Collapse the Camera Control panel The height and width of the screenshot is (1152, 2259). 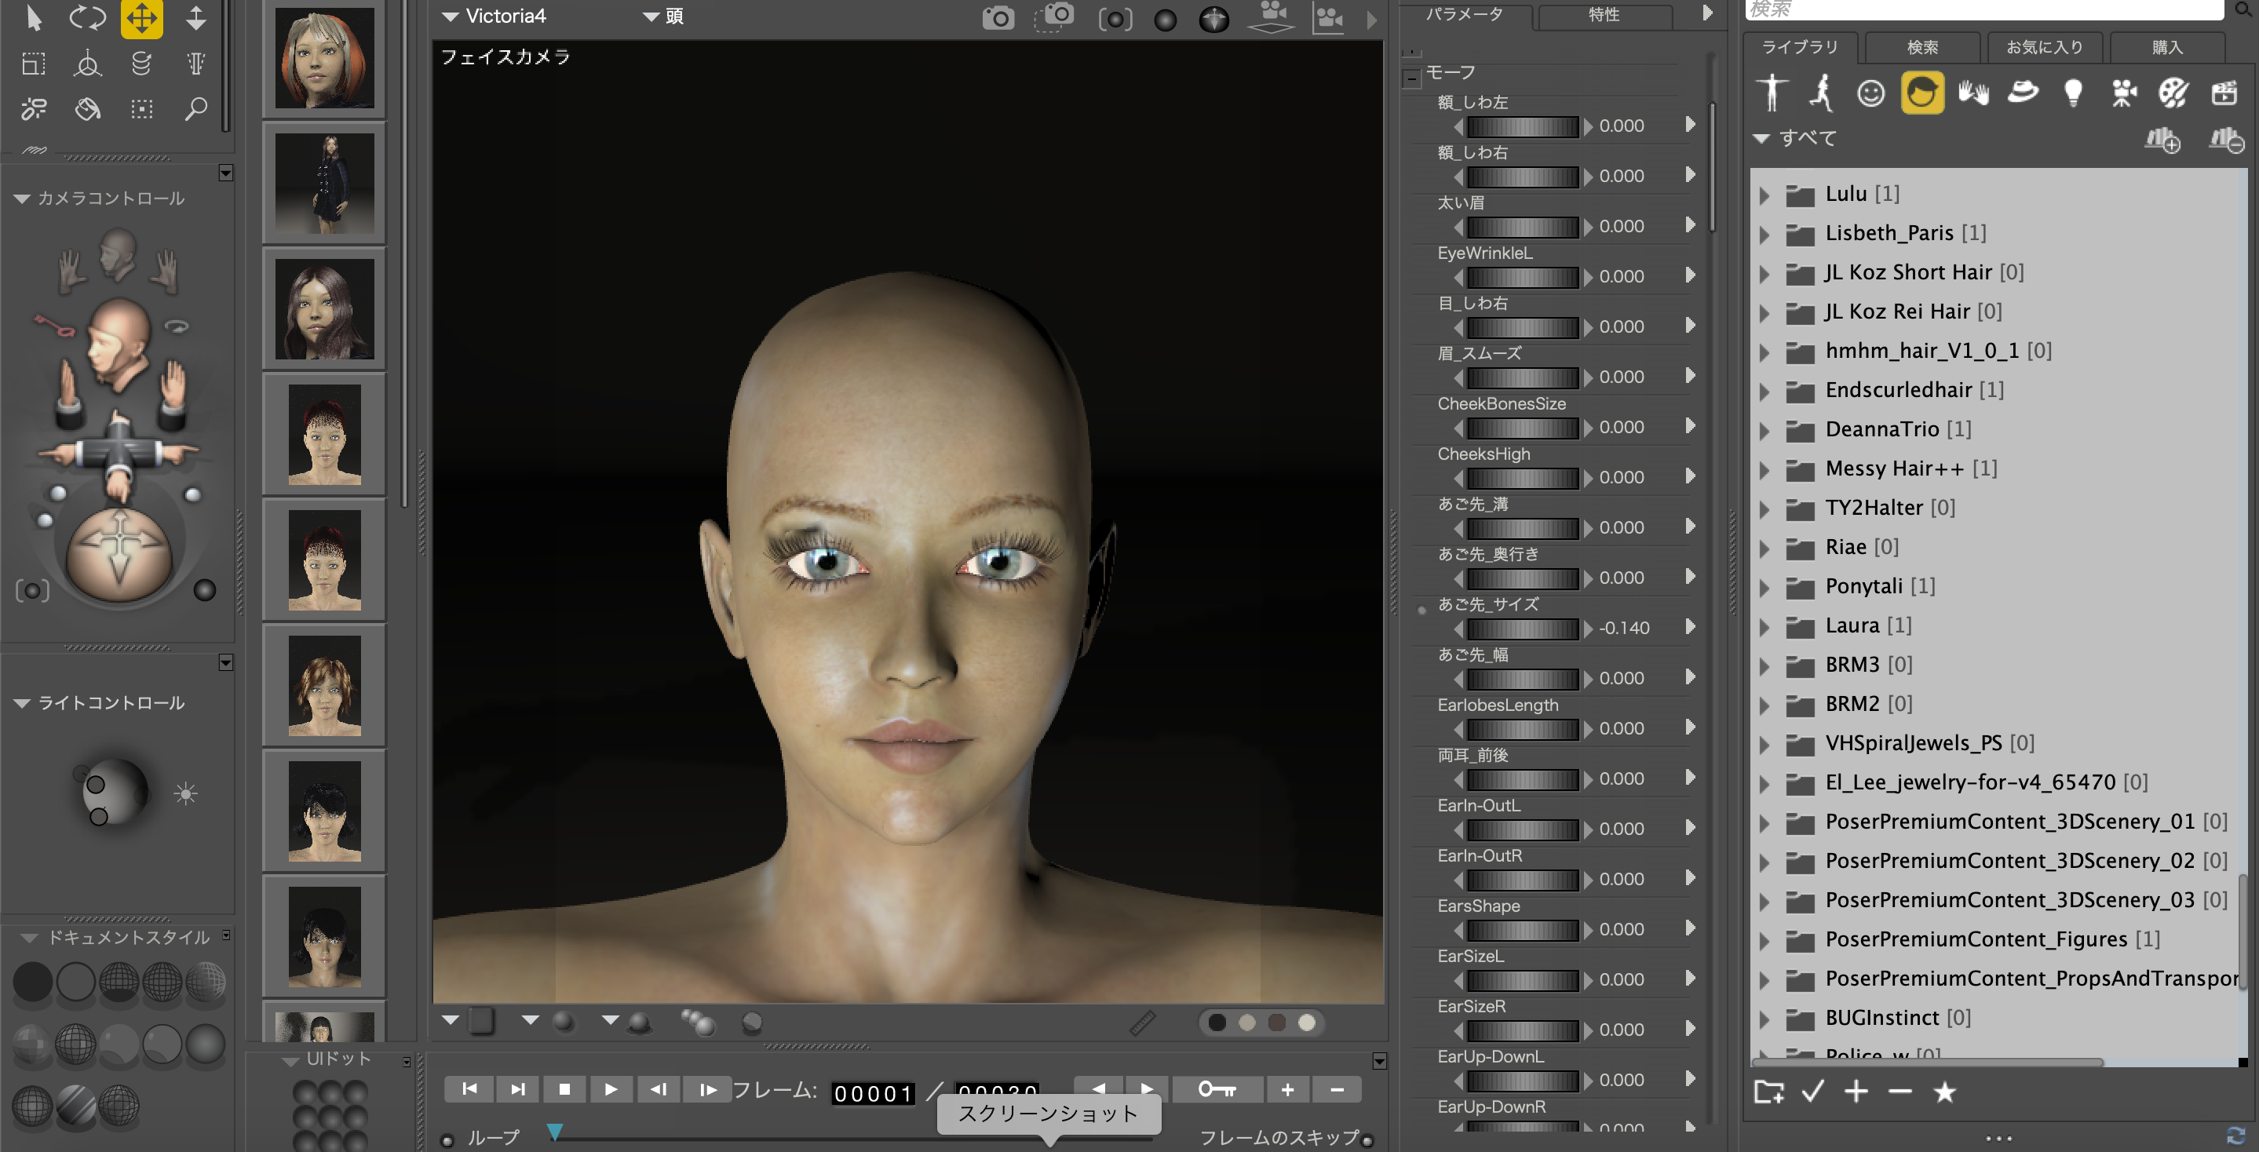(22, 199)
